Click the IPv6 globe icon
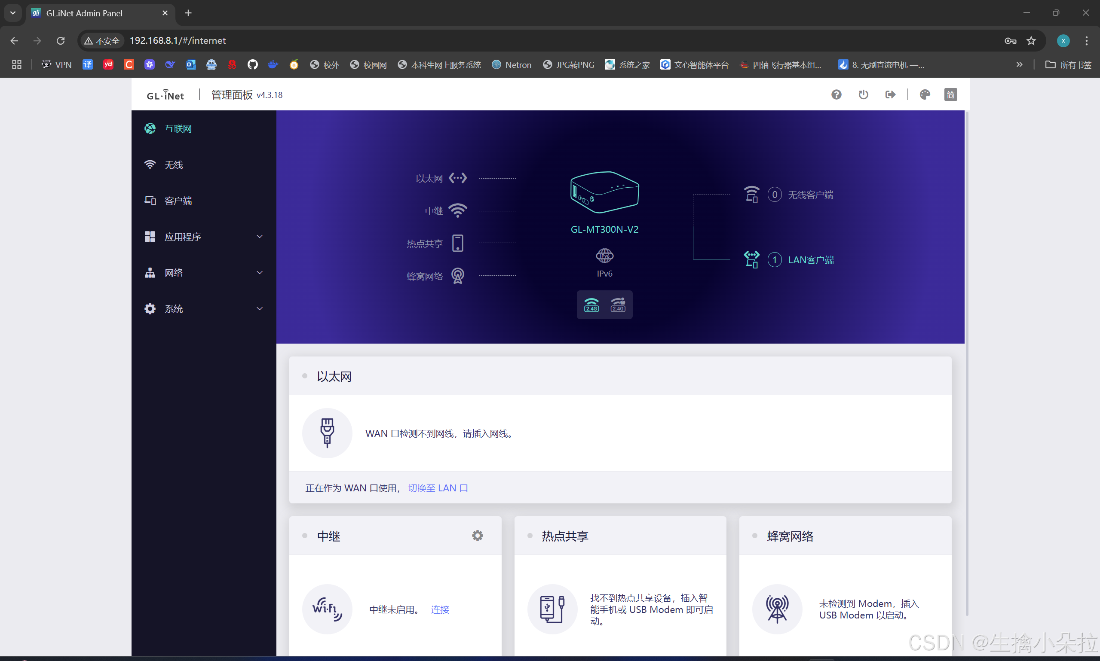Image resolution: width=1100 pixels, height=661 pixels. 604,256
